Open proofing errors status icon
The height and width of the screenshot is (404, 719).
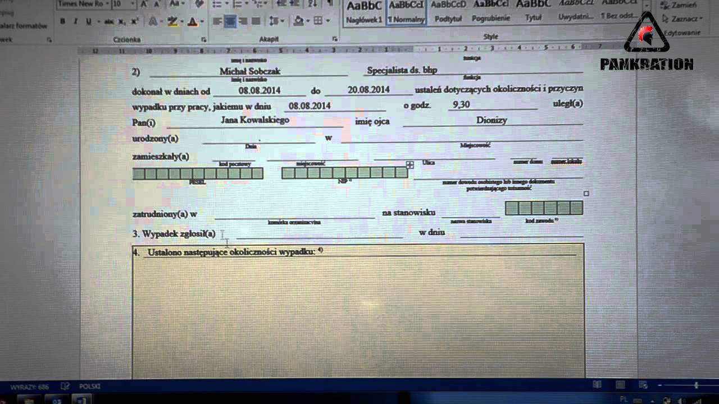click(65, 387)
